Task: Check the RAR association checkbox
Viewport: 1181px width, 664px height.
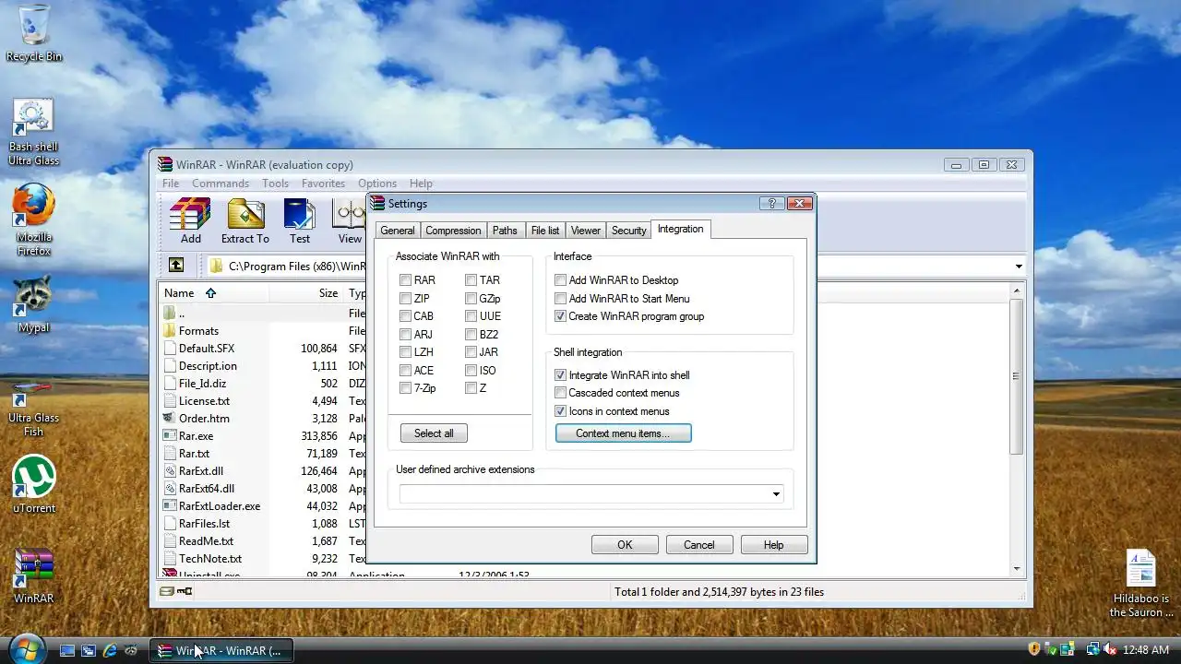Action: tap(405, 280)
